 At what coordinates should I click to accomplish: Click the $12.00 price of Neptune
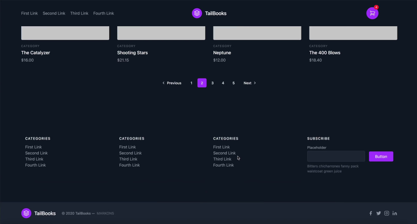[x=219, y=60]
